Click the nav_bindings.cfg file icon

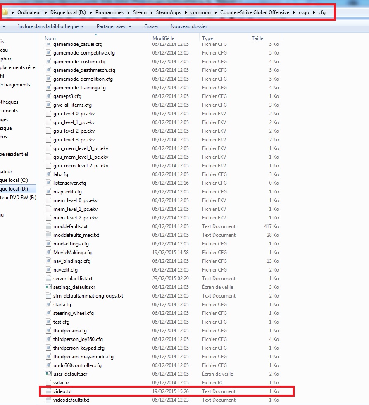coord(48,261)
